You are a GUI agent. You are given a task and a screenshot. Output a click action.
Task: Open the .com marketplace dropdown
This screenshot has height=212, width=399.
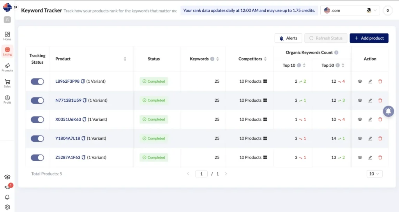coord(350,10)
